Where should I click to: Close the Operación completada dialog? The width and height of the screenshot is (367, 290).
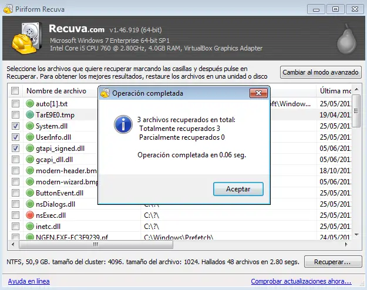coord(258,93)
